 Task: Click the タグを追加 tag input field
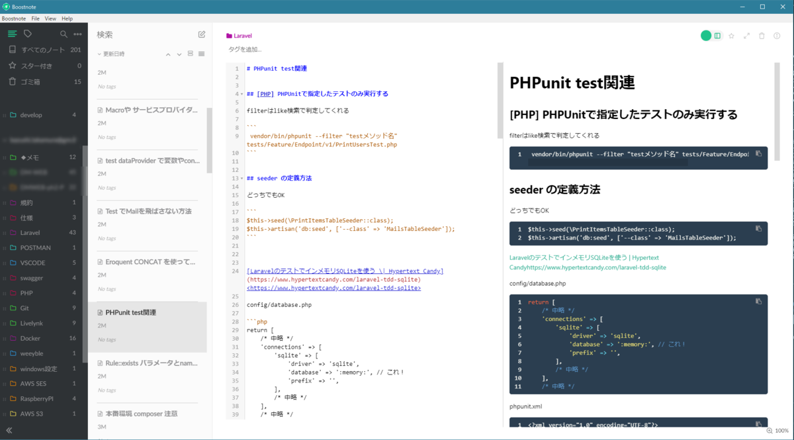[x=245, y=50]
